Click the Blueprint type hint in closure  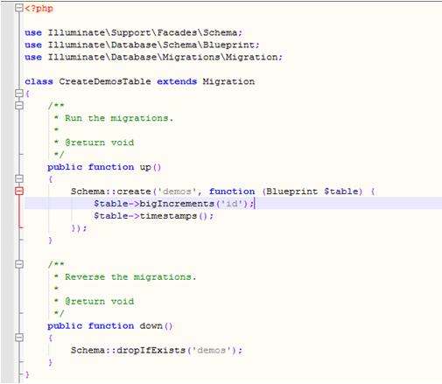[291, 192]
